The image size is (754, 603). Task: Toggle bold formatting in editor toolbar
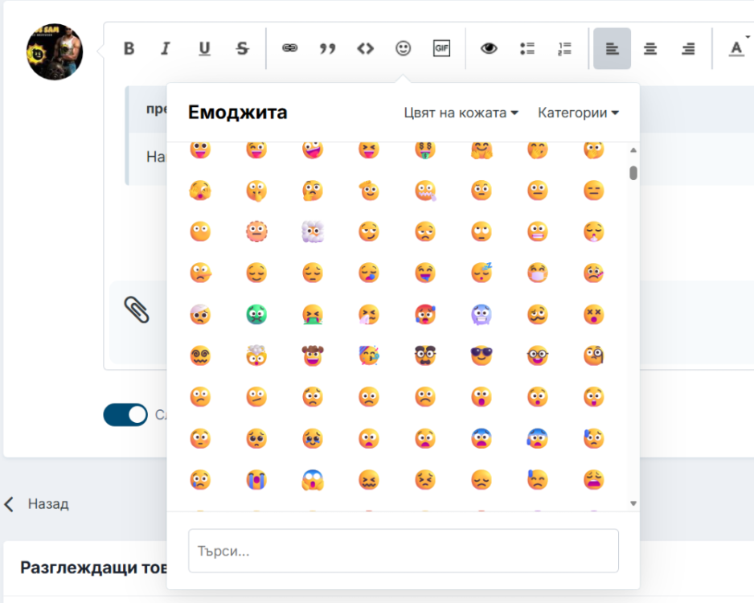(x=129, y=48)
